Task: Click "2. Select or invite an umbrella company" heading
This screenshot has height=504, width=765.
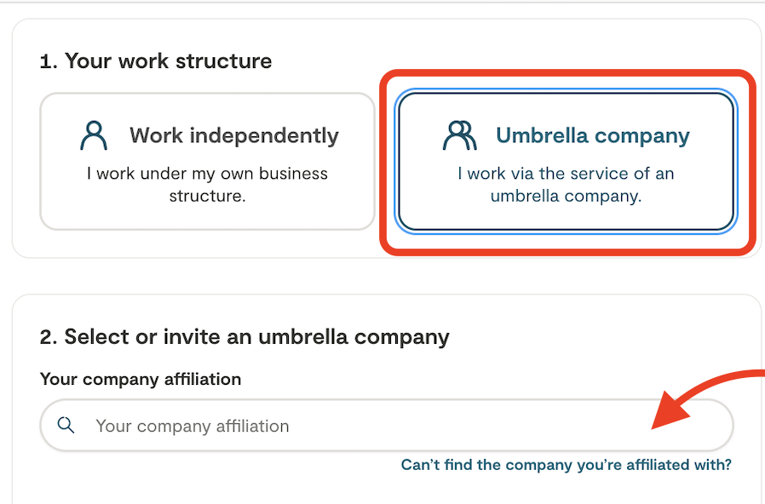Action: point(244,336)
